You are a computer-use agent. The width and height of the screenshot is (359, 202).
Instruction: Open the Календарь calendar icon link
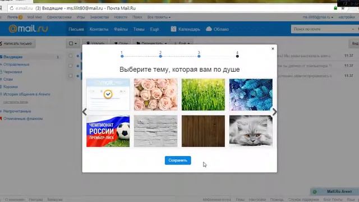(x=185, y=29)
